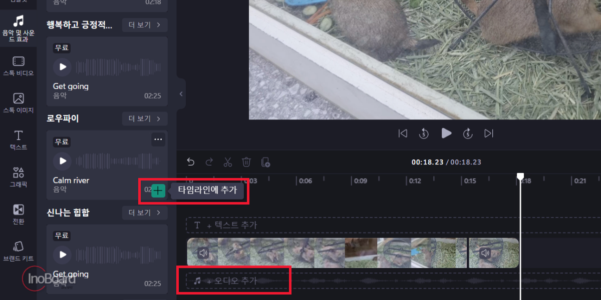This screenshot has height=300, width=601.
Task: Expand 더 보기 for the 신나는 힙합 category
Action: click(145, 212)
